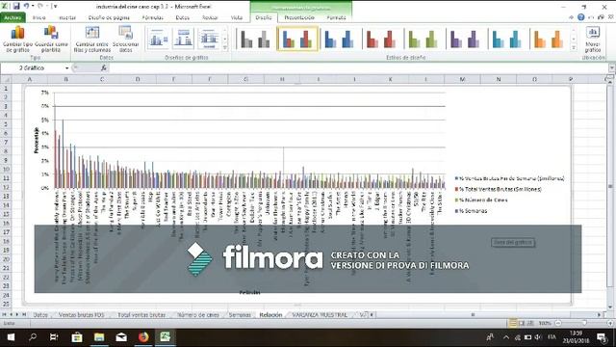
Task: Open the Revisar ribbon tab
Action: [210, 17]
